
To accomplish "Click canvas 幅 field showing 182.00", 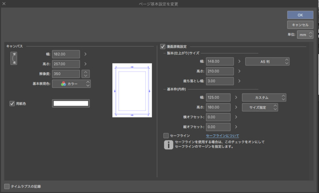I will point(66,54).
